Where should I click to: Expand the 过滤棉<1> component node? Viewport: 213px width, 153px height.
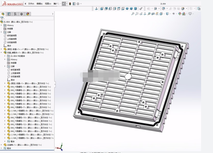[x=1, y=145]
